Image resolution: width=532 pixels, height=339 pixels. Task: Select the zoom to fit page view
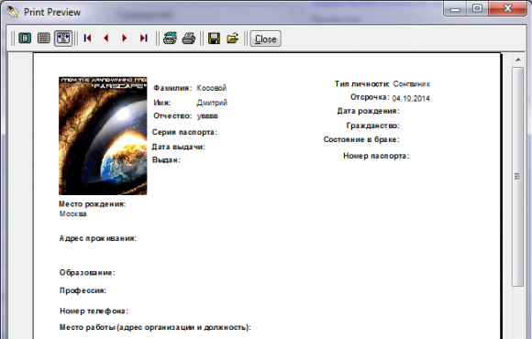[25, 38]
